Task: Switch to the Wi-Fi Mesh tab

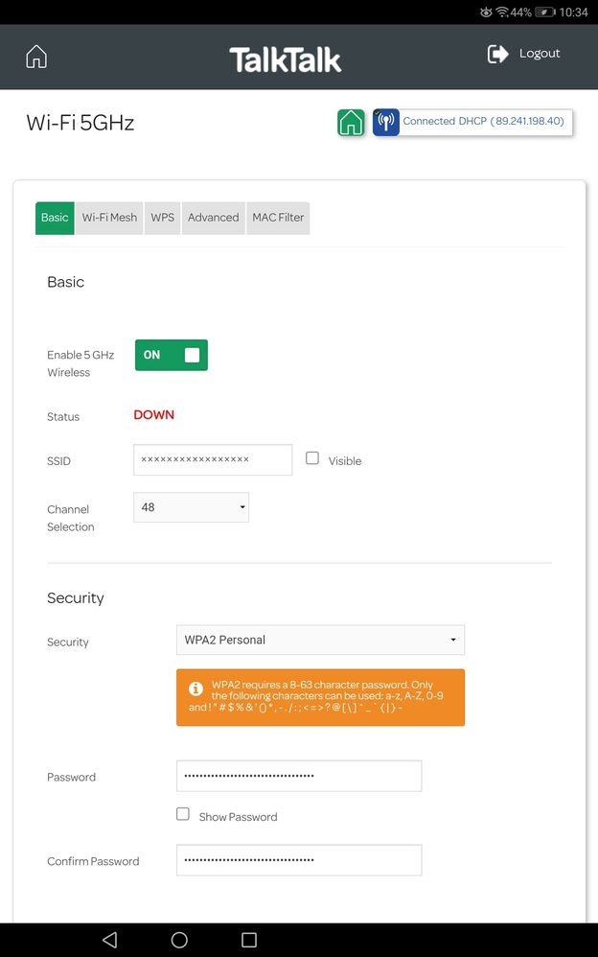Action: [109, 218]
